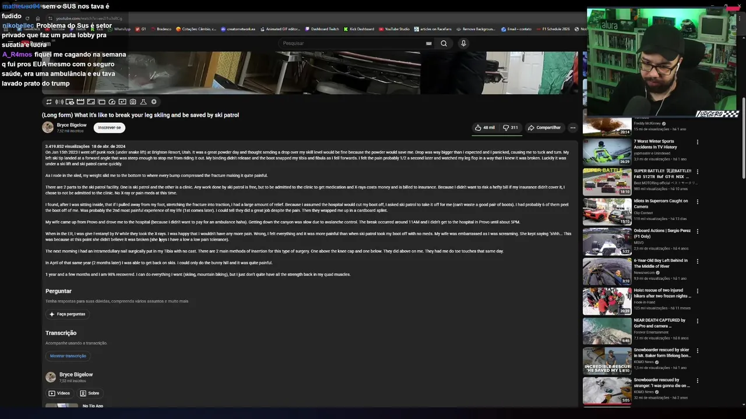Viewport: 746px width, 419px height.
Task: Click the Transcrição section heading
Action: pos(61,333)
